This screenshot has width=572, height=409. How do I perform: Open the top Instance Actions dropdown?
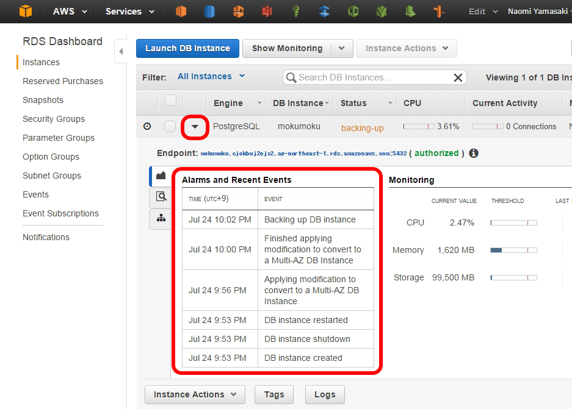407,48
